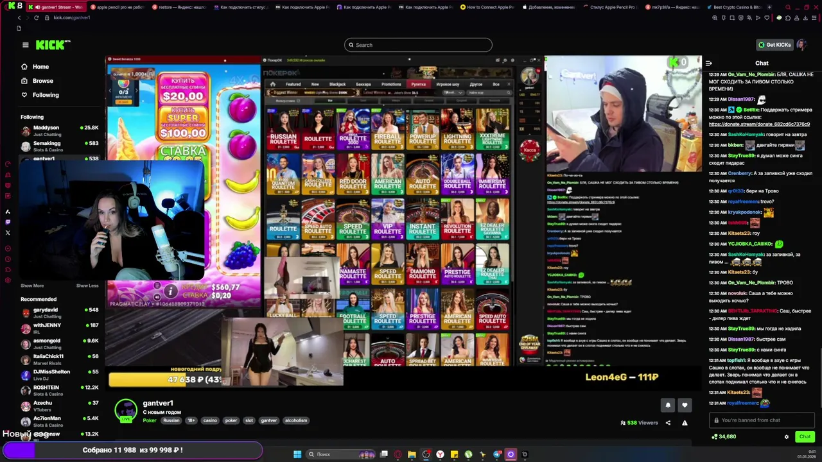This screenshot has width=822, height=462.
Task: Open Yandex browser from the taskbar
Action: pos(441,454)
